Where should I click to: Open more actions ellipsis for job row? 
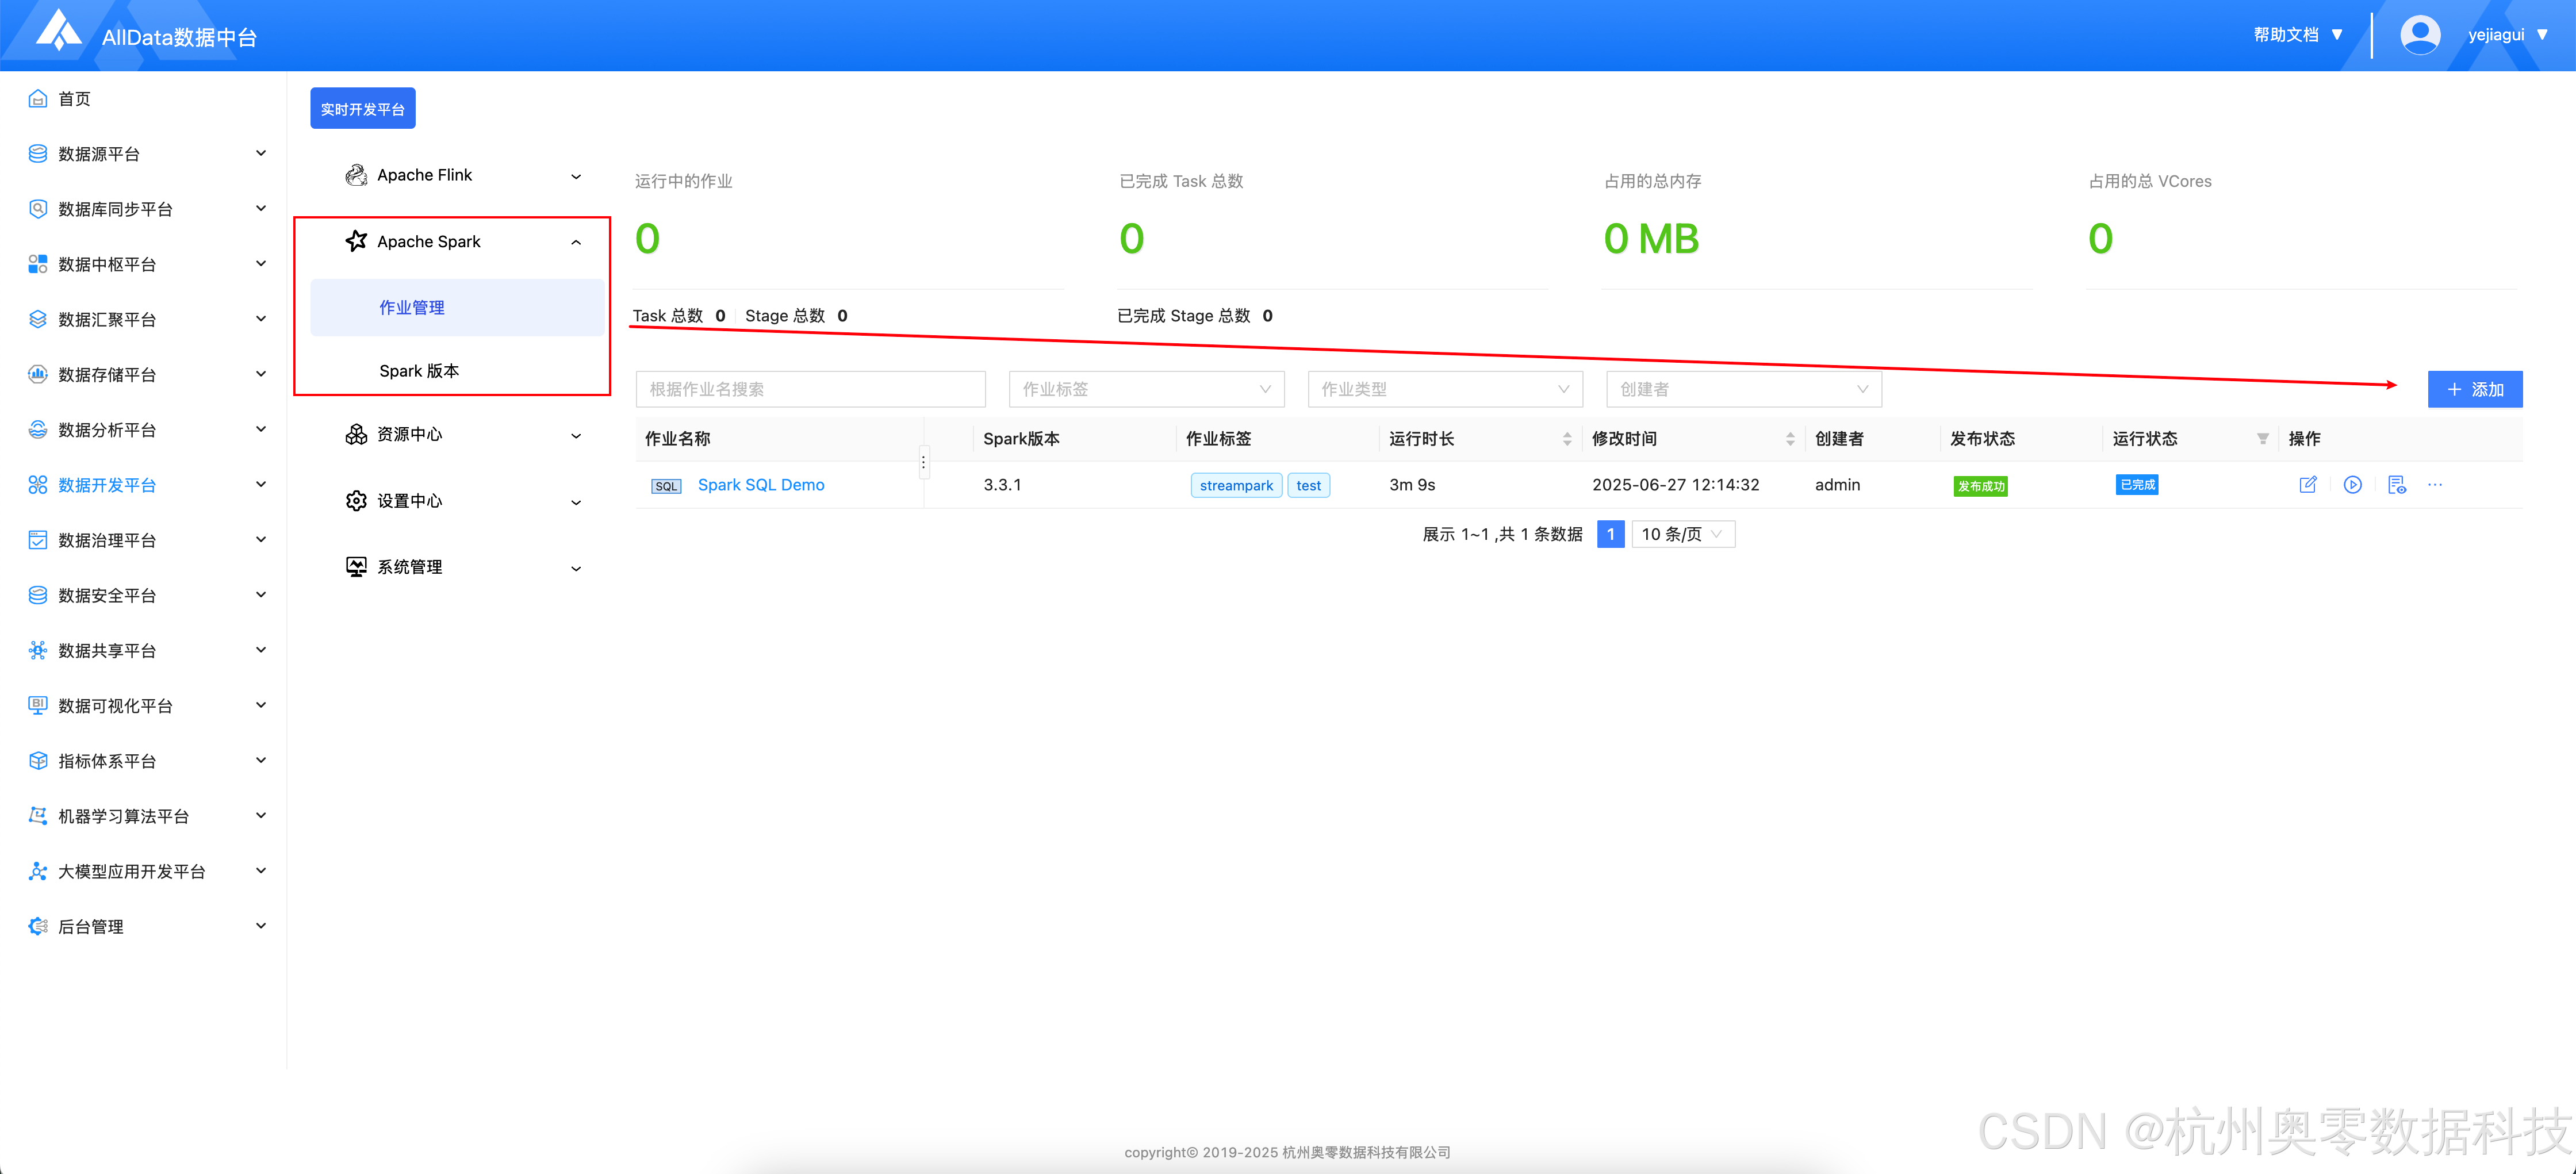click(2434, 485)
